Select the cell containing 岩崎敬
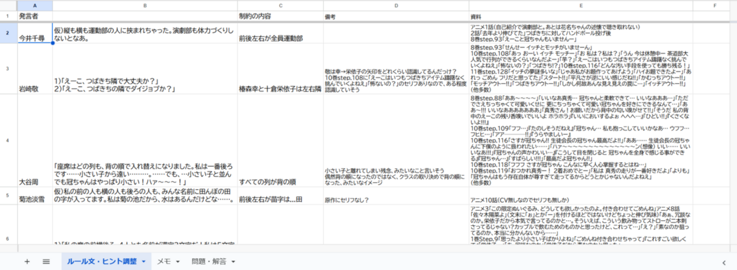737x270 pixels. click(x=35, y=69)
